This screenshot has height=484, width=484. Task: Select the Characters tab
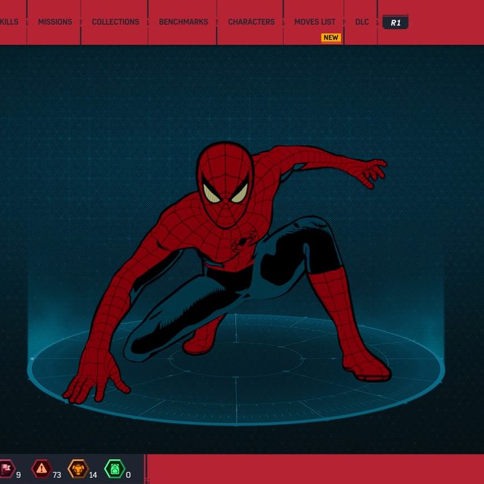coord(251,22)
